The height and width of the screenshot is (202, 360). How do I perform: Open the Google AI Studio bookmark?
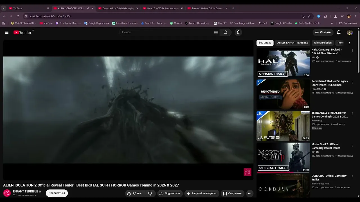(x=281, y=23)
